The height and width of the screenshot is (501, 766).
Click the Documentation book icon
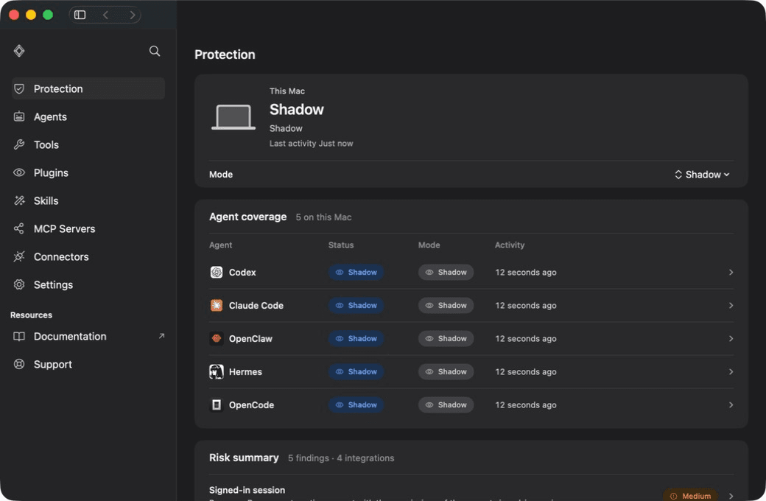click(x=19, y=336)
